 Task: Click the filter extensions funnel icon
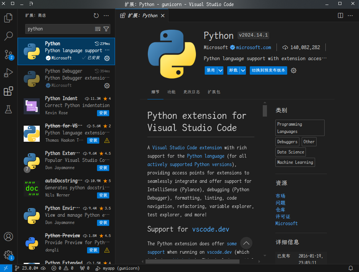pyautogui.click(x=107, y=29)
